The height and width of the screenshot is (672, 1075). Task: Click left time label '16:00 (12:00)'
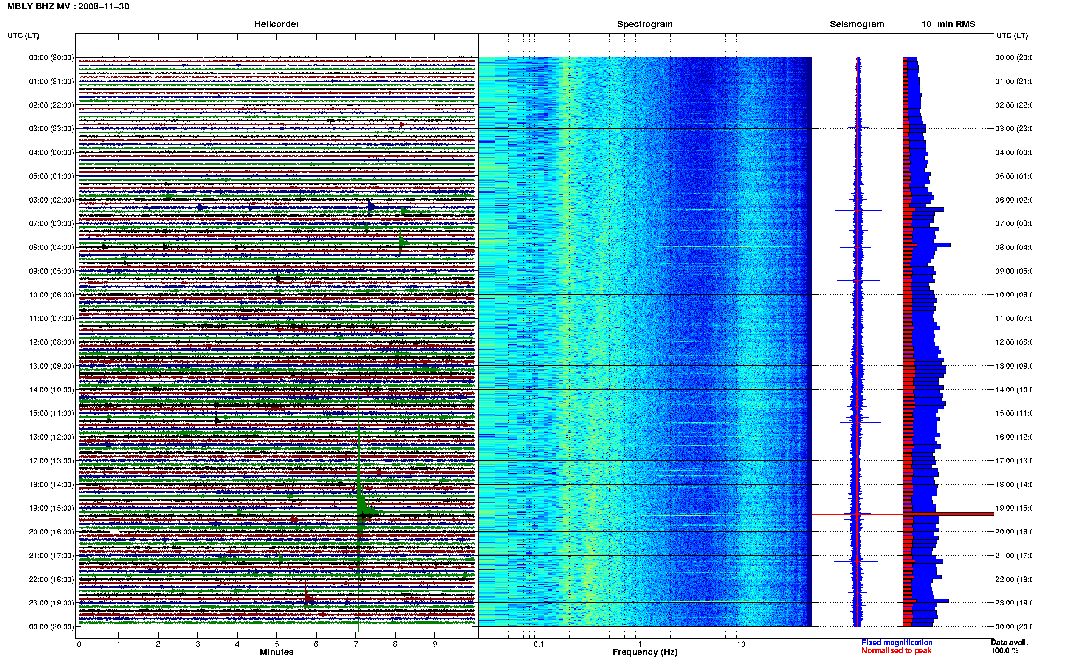click(x=51, y=437)
